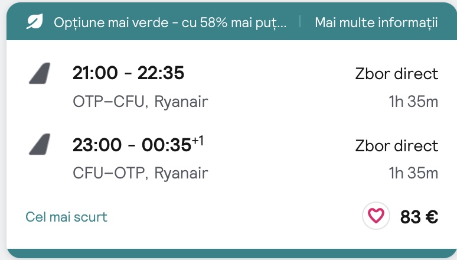Save the flight with the heart icon
Image resolution: width=457 pixels, height=260 pixels.
tap(376, 216)
